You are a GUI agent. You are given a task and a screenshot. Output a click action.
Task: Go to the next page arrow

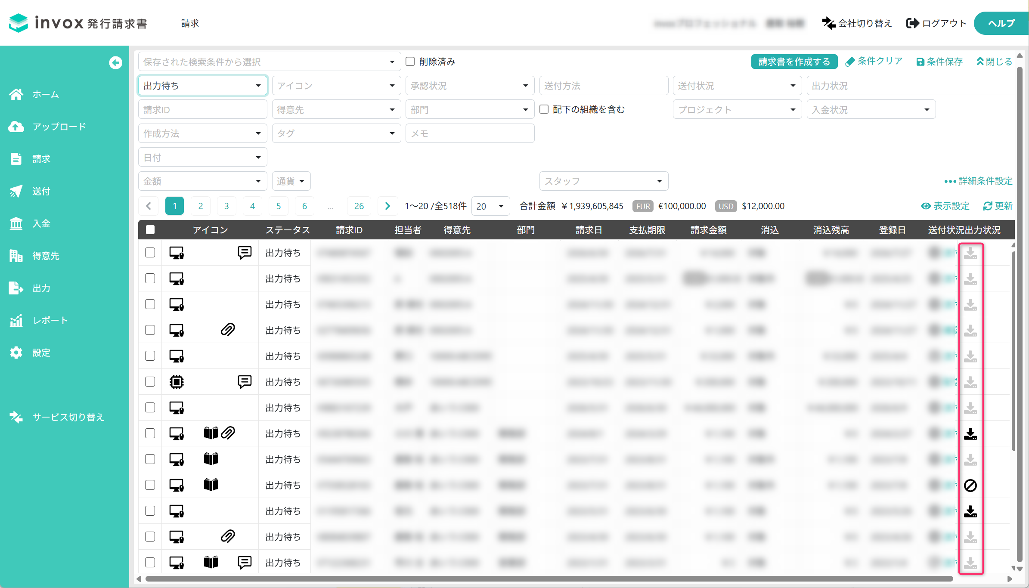(x=387, y=206)
